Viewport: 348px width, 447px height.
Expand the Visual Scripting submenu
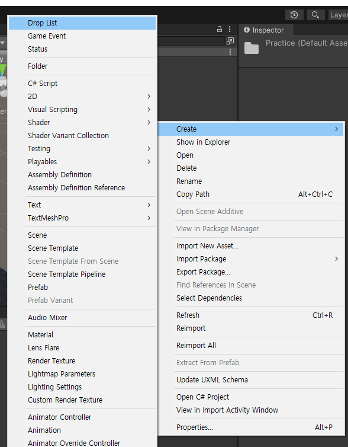pos(82,110)
